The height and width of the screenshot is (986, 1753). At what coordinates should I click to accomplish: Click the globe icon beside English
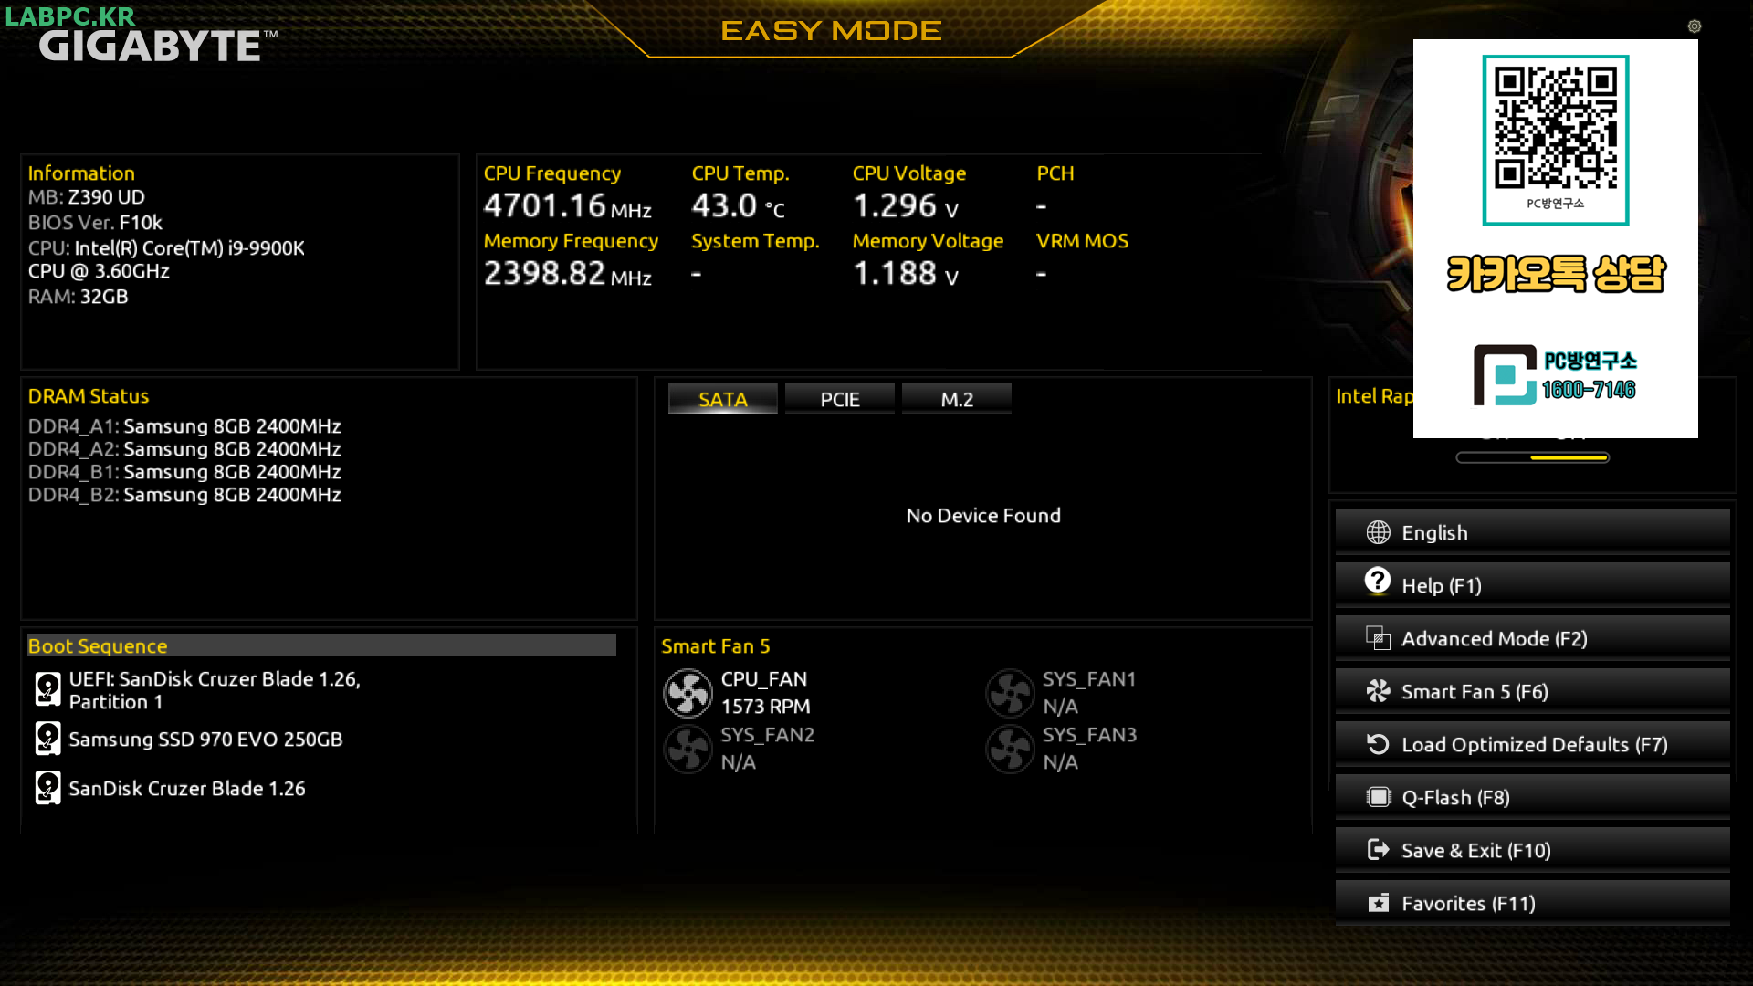[x=1378, y=532]
